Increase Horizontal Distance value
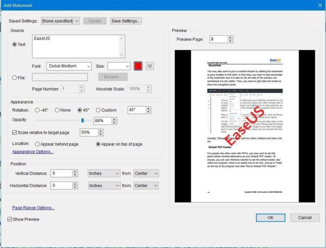326x248 pixels. 75,184
